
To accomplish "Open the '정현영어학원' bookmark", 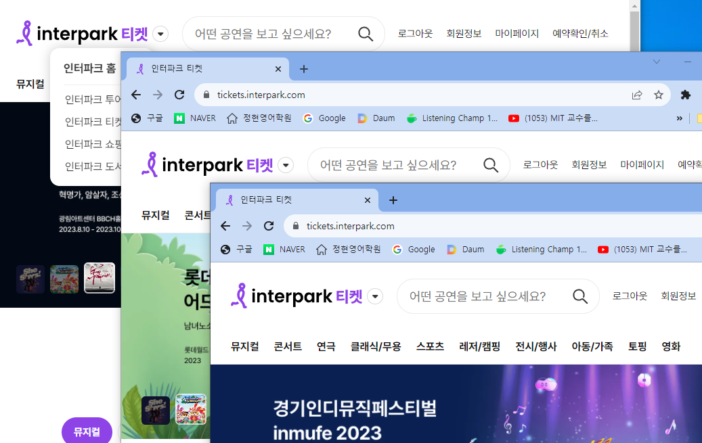I will (x=345, y=249).
